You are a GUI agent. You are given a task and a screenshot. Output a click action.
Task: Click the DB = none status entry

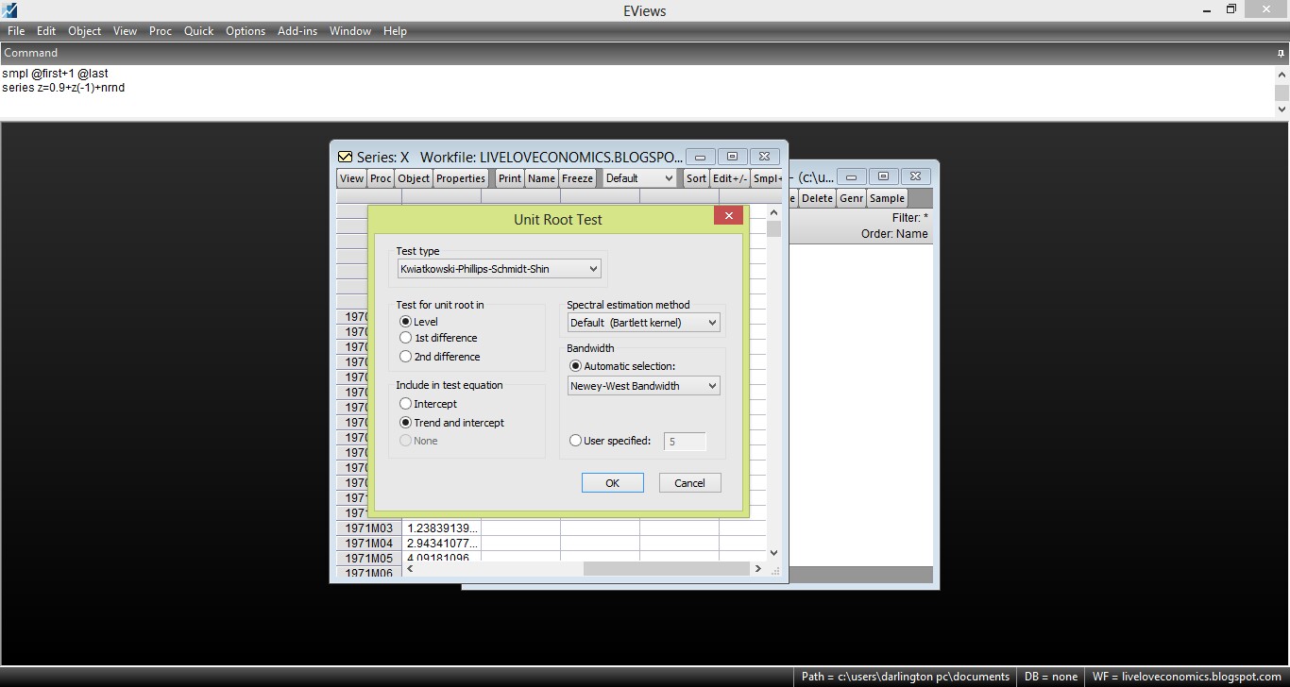(1051, 677)
